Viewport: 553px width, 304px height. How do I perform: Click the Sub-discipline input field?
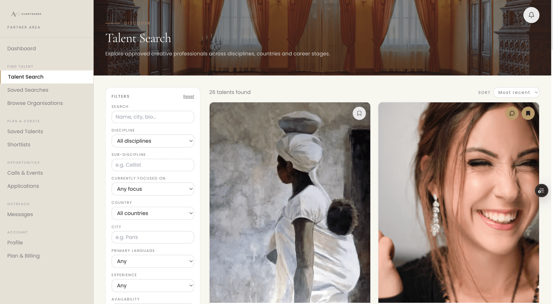point(153,165)
